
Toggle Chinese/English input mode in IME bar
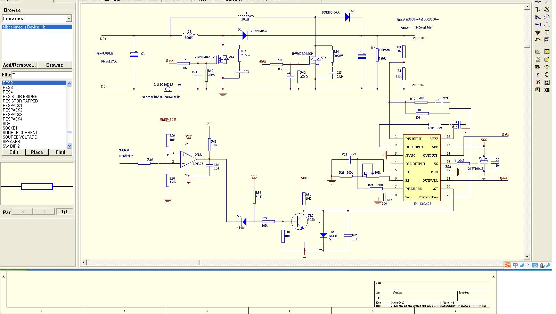point(515,265)
